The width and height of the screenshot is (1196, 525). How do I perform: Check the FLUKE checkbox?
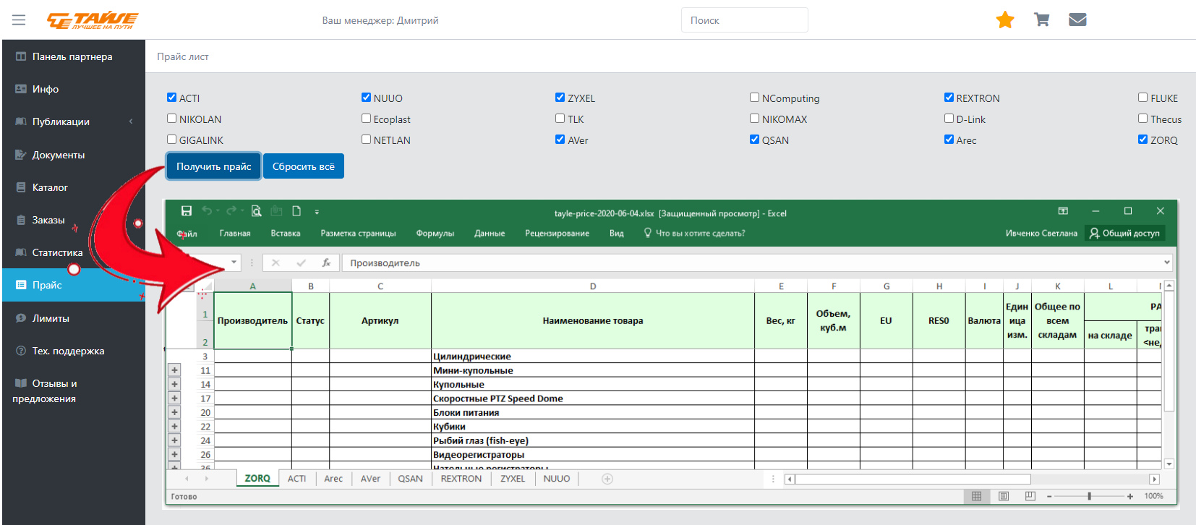1143,98
